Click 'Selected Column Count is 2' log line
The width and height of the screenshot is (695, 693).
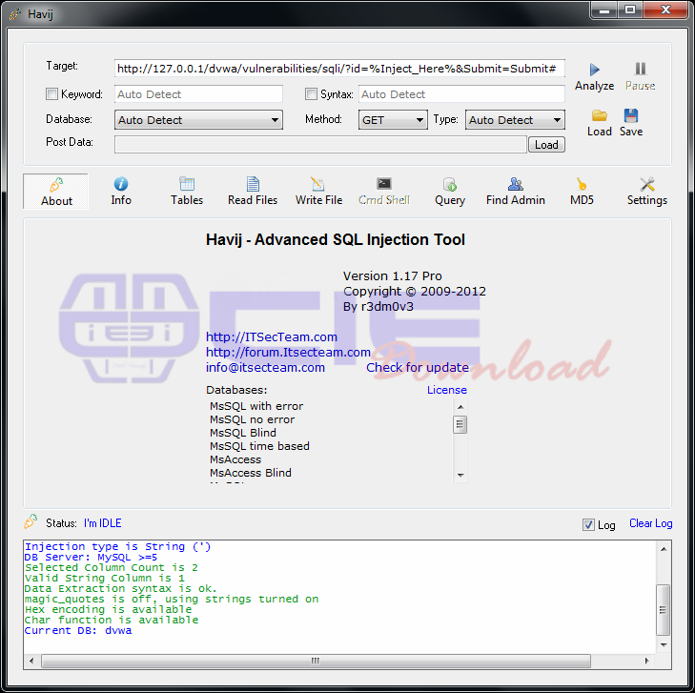(112, 567)
